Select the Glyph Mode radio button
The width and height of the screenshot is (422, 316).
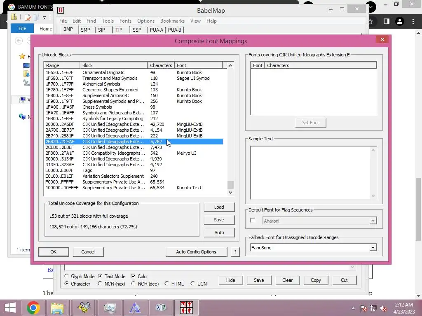[x=66, y=276]
